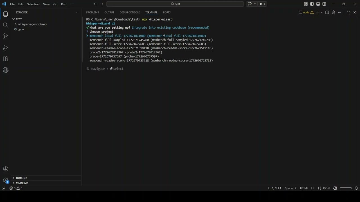Open the Edit menu
Image resolution: width=360 pixels, height=202 pixels.
point(21,4)
